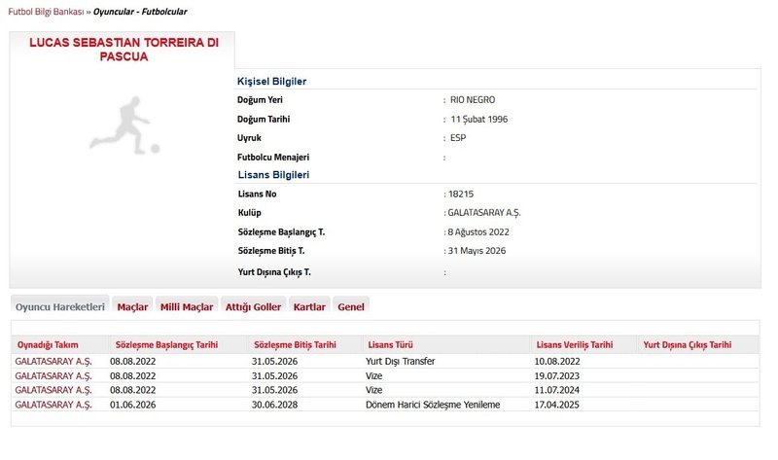Click nationality value ESP
778x460 pixels.
tap(458, 138)
